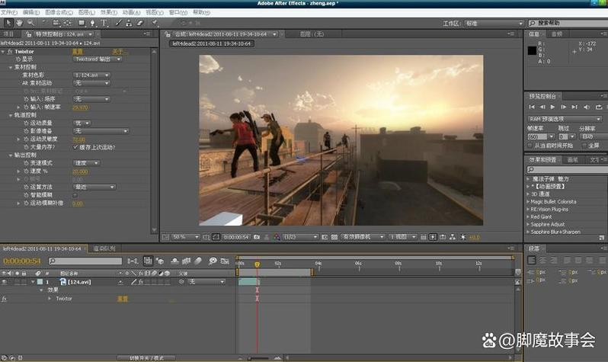Viewport: 608px width, 362px height.
Task: Open the 运动质量 dropdown
Action: 82,123
